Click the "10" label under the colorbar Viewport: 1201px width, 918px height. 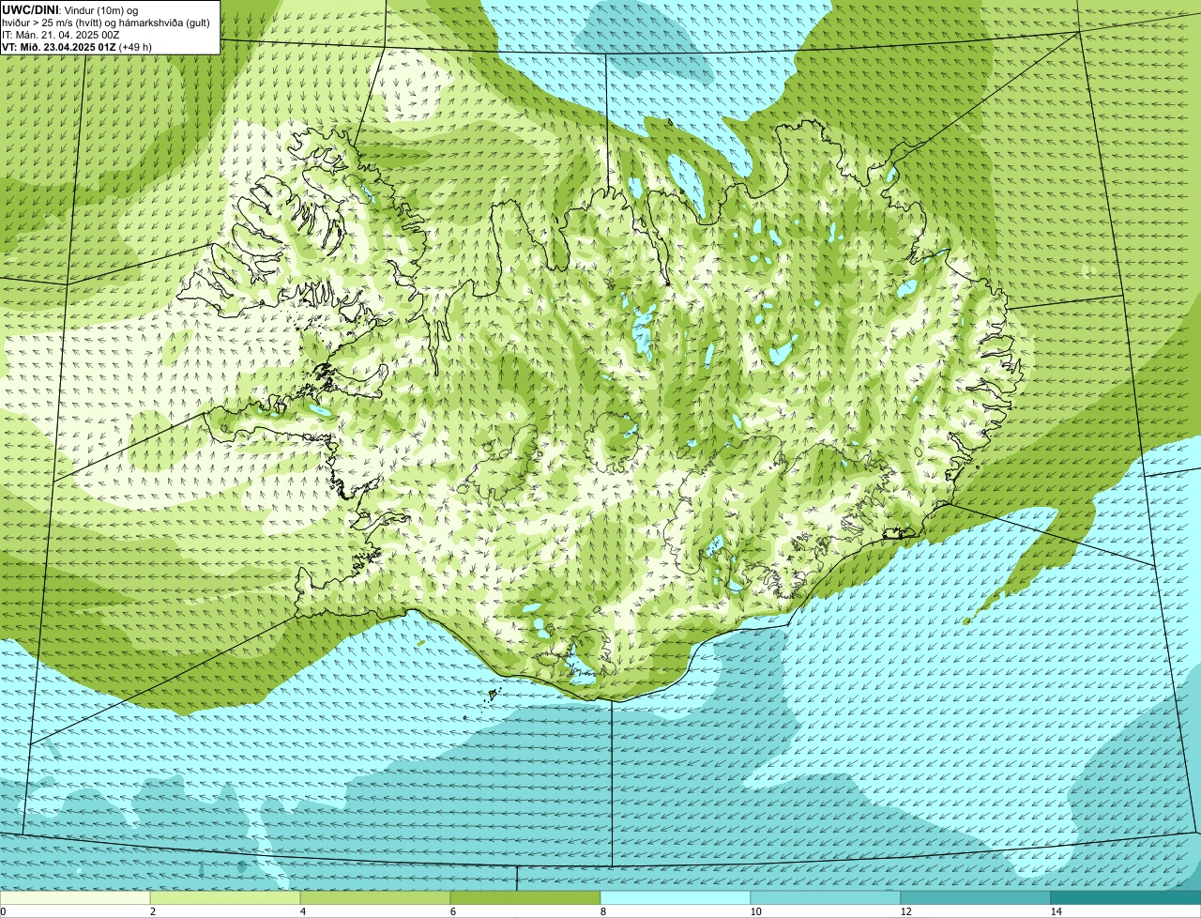tap(755, 911)
